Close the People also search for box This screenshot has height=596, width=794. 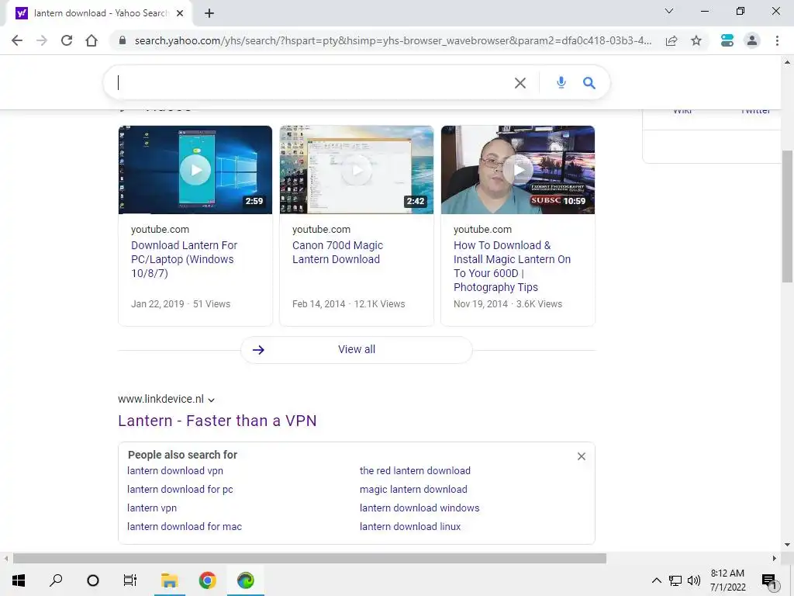582,456
